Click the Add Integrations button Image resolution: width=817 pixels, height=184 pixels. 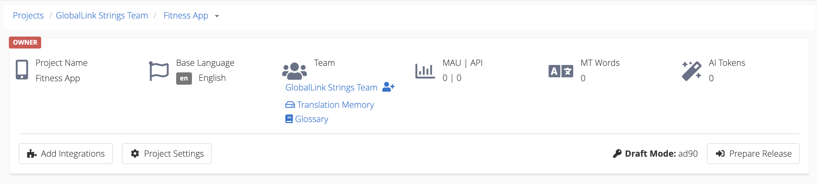[x=66, y=154]
